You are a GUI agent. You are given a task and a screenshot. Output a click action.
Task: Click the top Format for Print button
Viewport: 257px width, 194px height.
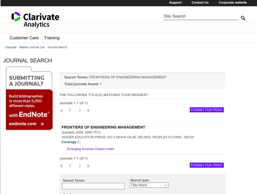point(207,110)
